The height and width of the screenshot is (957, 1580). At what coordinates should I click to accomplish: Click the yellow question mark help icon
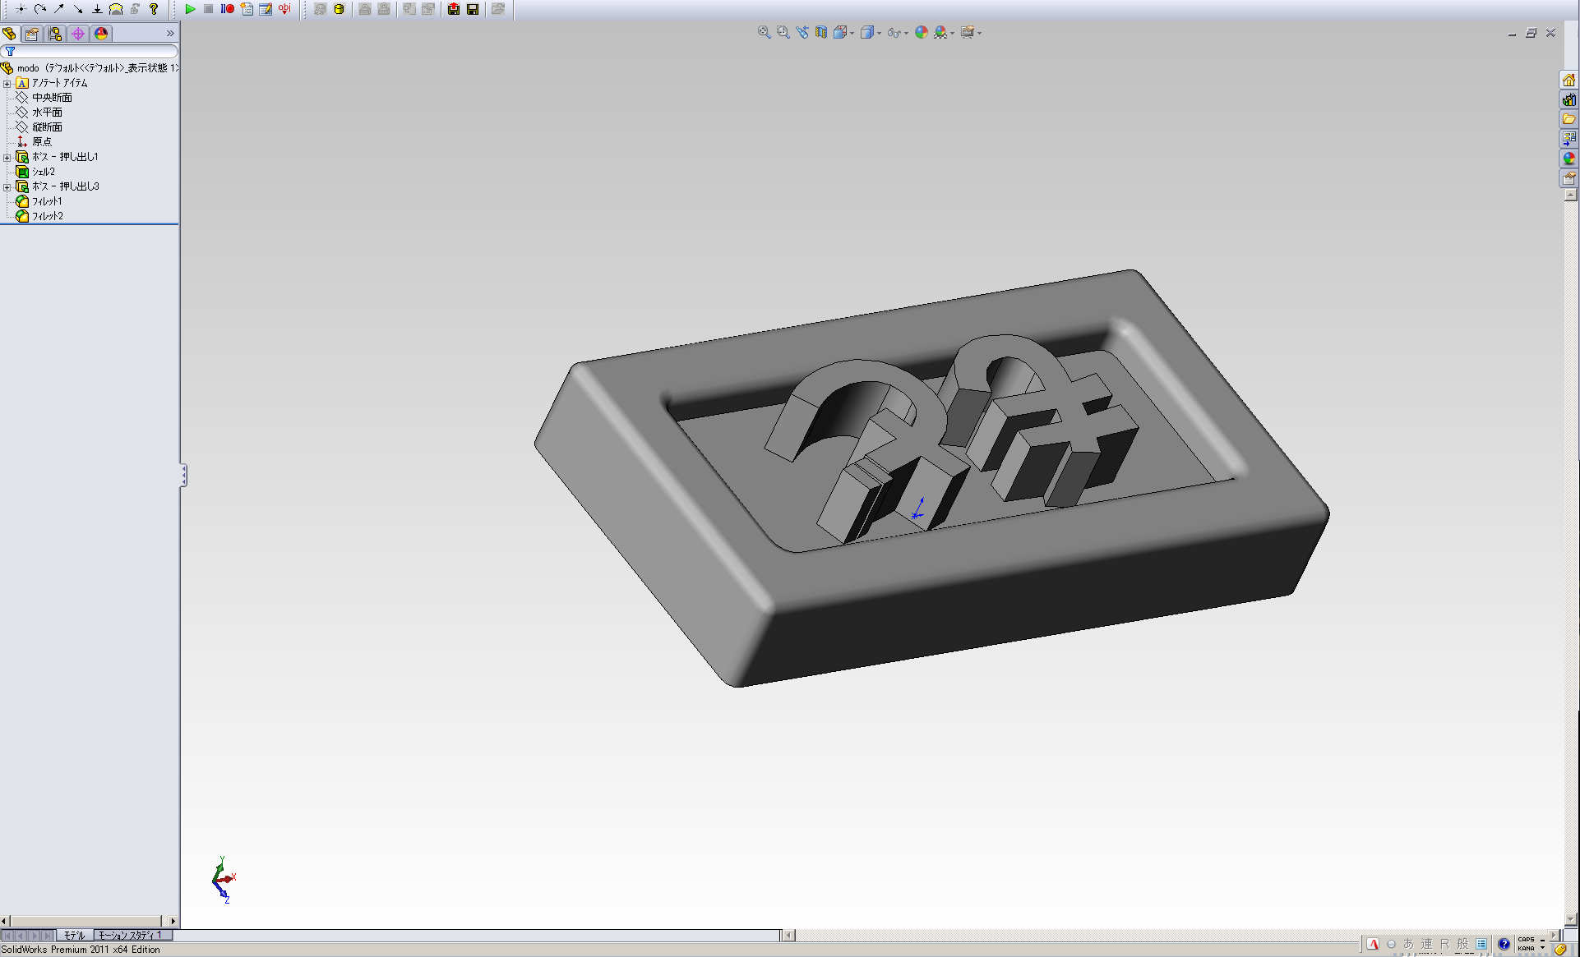pos(154,9)
